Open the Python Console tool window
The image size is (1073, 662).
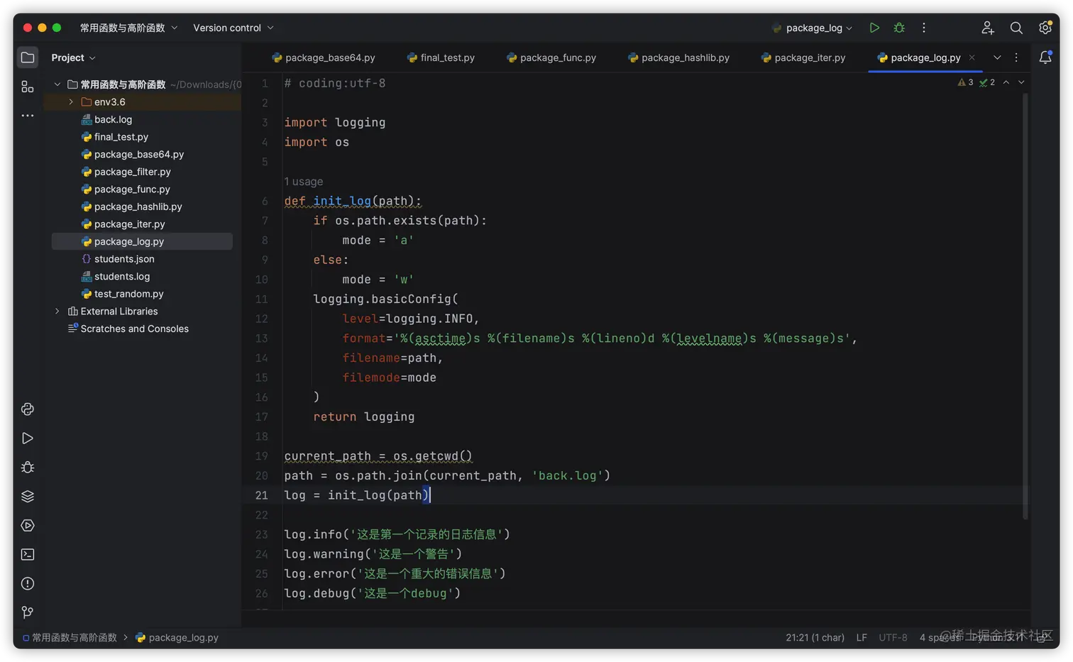tap(28, 409)
